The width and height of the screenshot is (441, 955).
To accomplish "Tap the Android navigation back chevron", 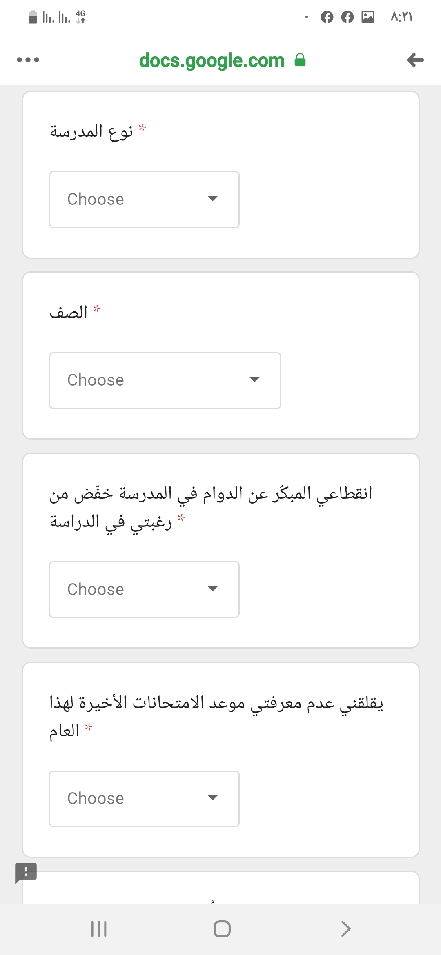I will click(x=345, y=928).
